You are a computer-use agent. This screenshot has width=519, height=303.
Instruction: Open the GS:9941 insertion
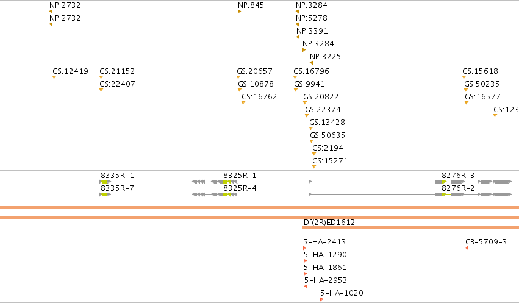coord(296,90)
